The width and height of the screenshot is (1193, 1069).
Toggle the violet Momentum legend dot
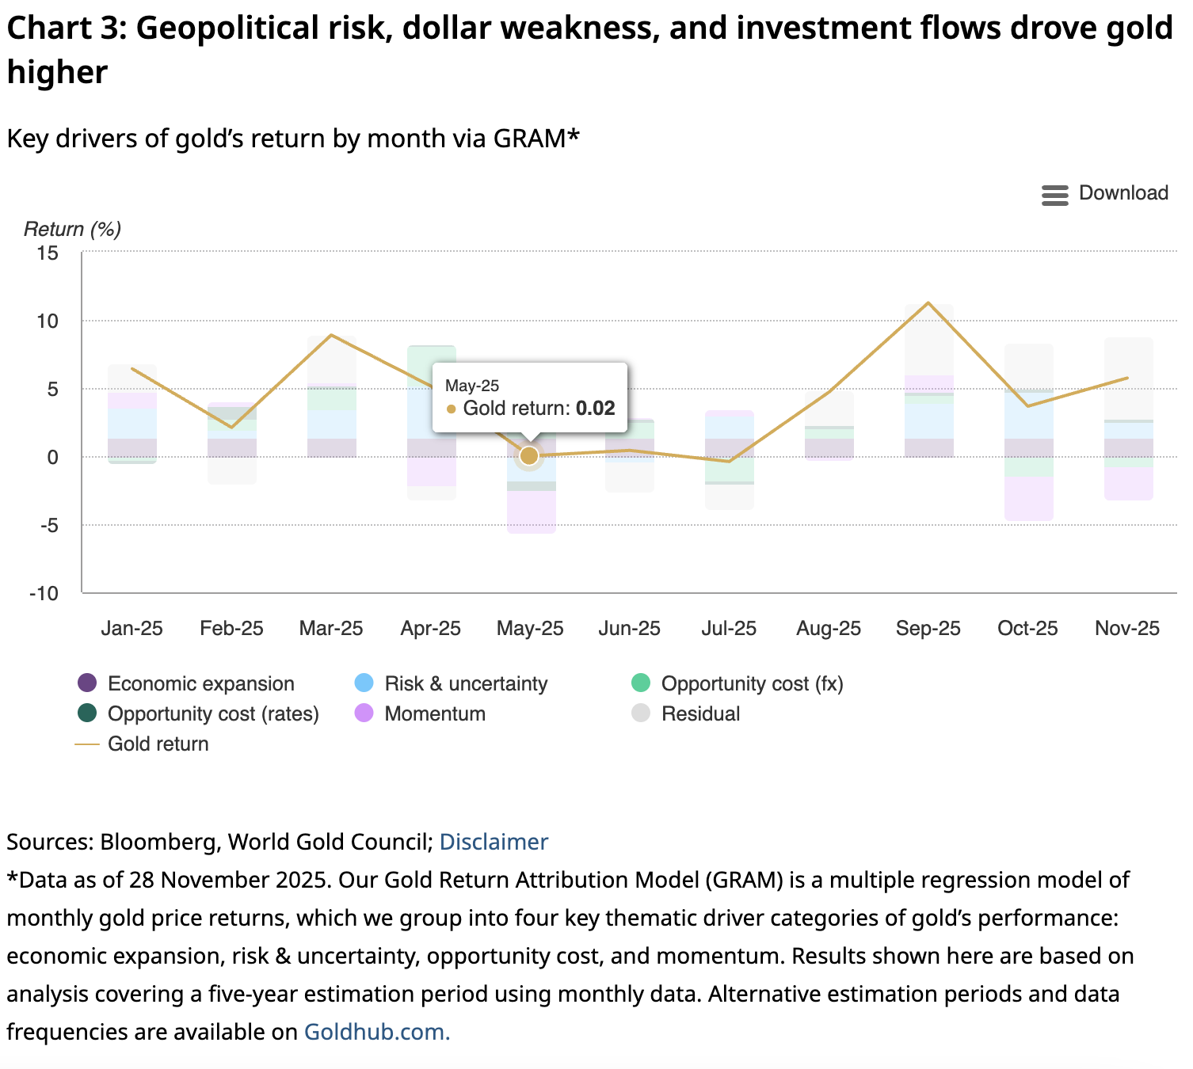point(364,713)
